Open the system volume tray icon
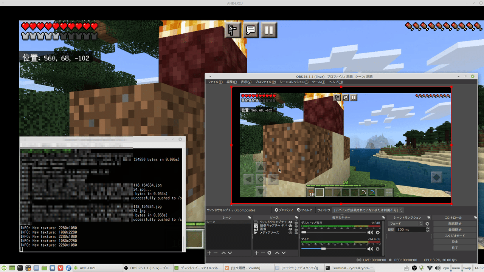 tap(437, 268)
